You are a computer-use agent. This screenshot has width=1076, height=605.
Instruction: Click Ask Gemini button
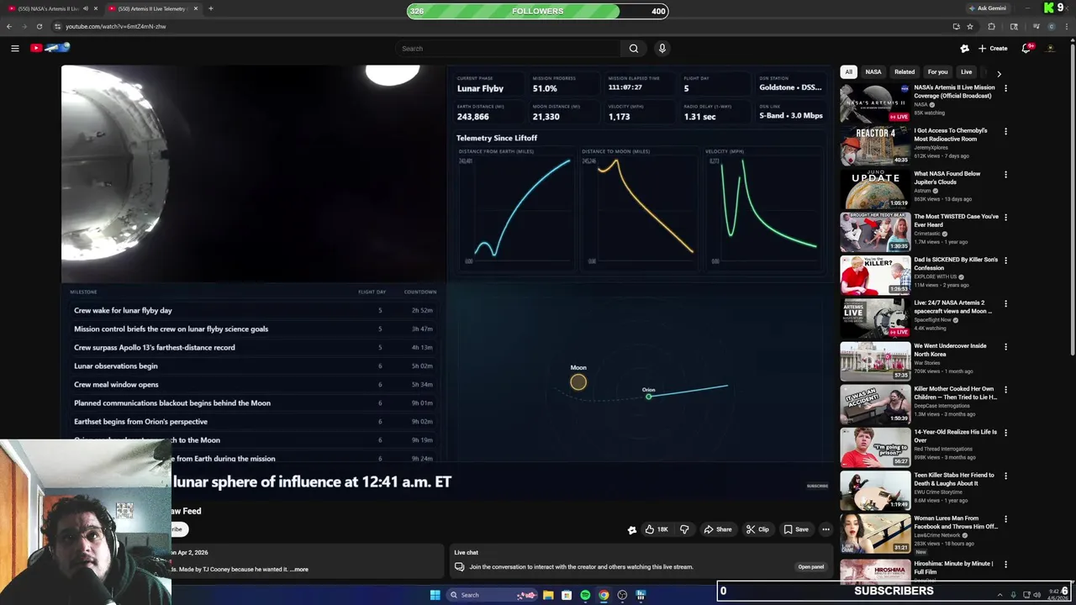[x=987, y=8]
